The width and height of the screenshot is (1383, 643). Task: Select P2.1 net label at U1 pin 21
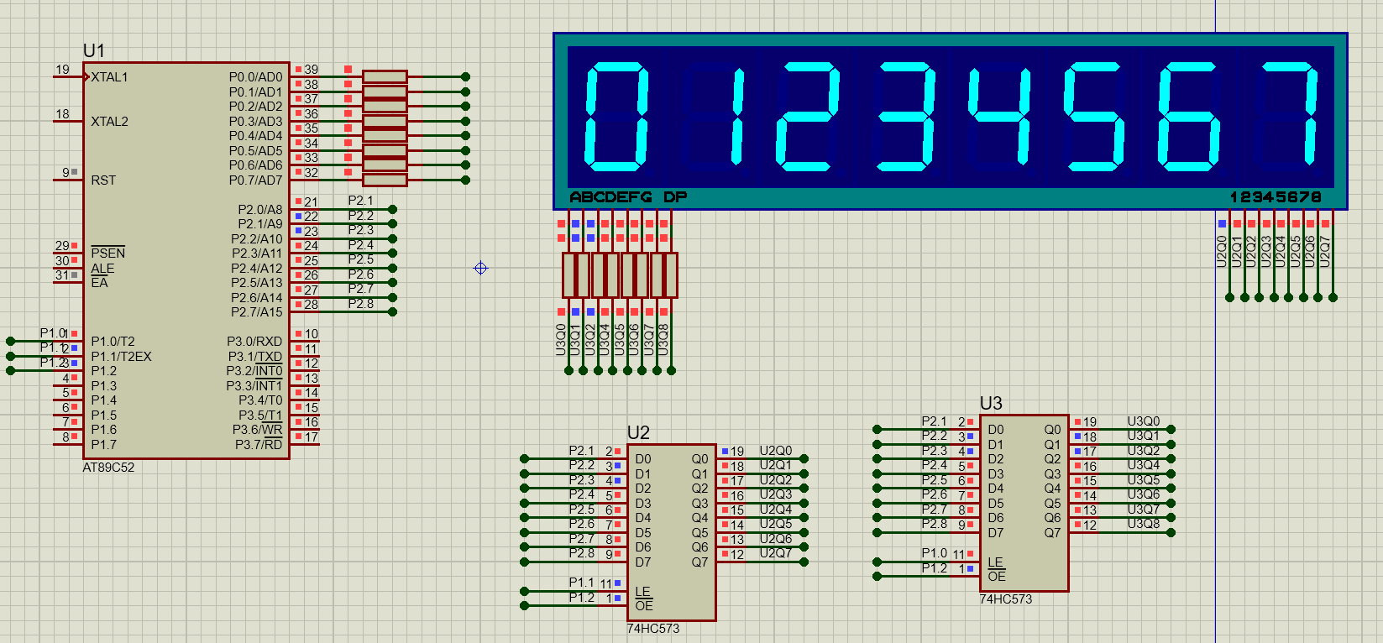click(x=360, y=201)
